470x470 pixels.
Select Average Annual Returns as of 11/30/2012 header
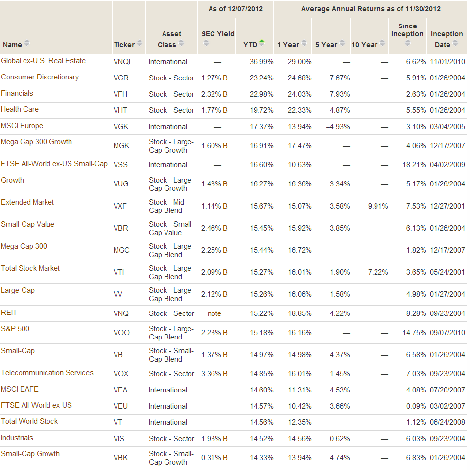click(371, 9)
